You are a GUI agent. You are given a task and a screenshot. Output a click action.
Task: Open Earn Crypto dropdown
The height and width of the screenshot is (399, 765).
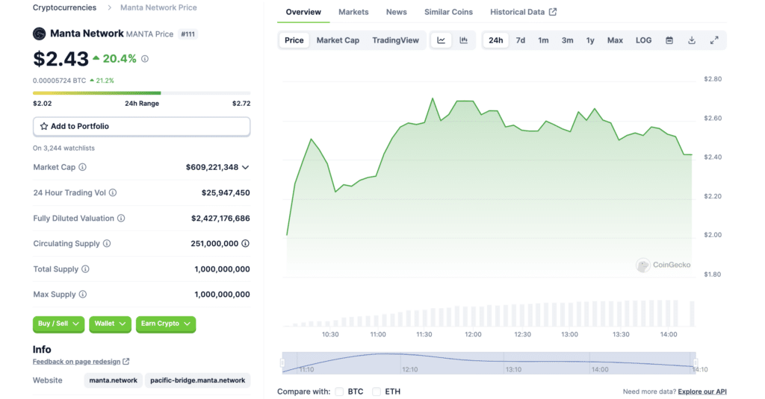tap(166, 324)
